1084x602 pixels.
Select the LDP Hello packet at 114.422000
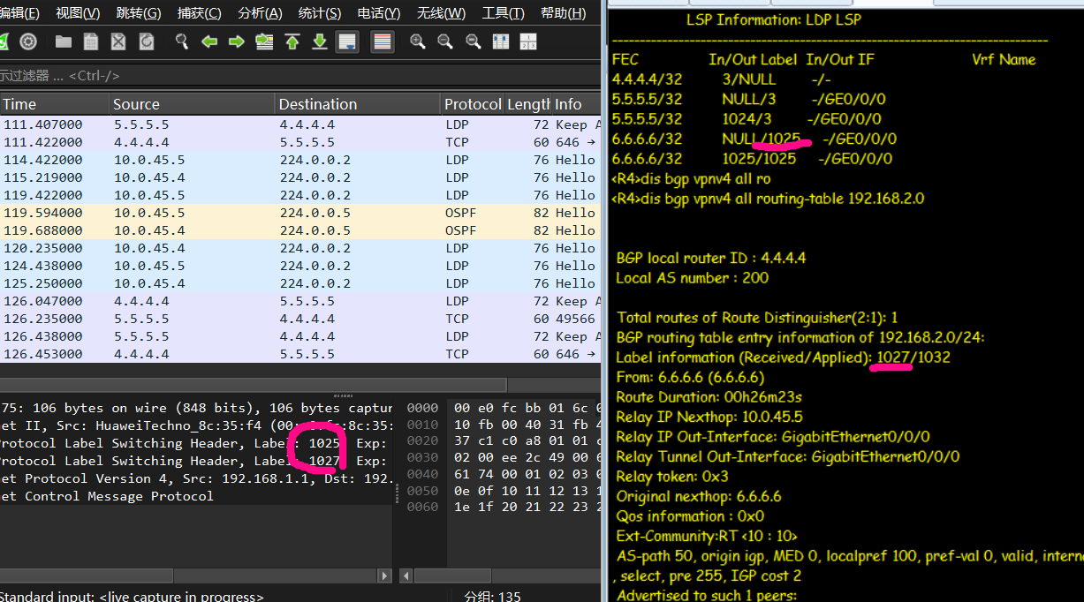300,160
